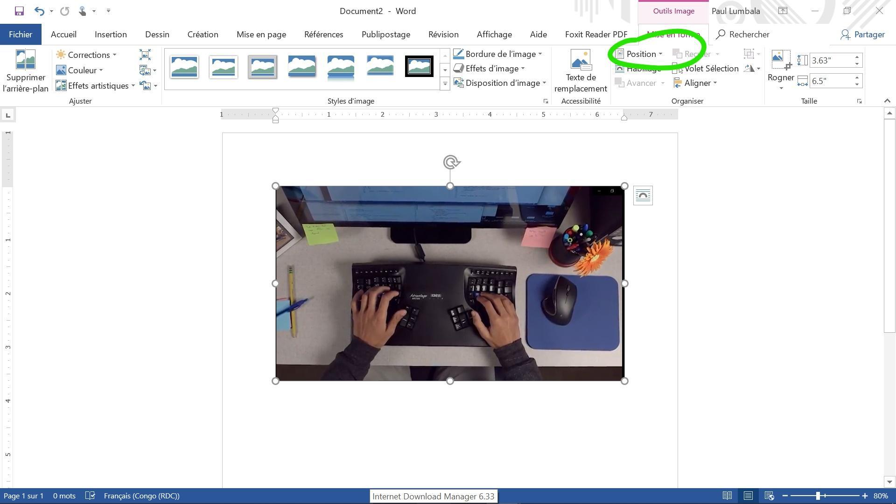Viewport: 896px width, 504px height.
Task: Save the document with the floppy icon
Action: 19,11
